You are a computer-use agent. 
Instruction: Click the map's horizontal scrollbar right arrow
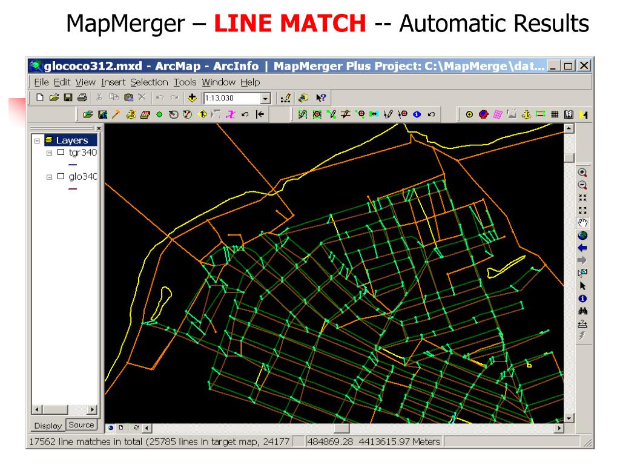559,428
